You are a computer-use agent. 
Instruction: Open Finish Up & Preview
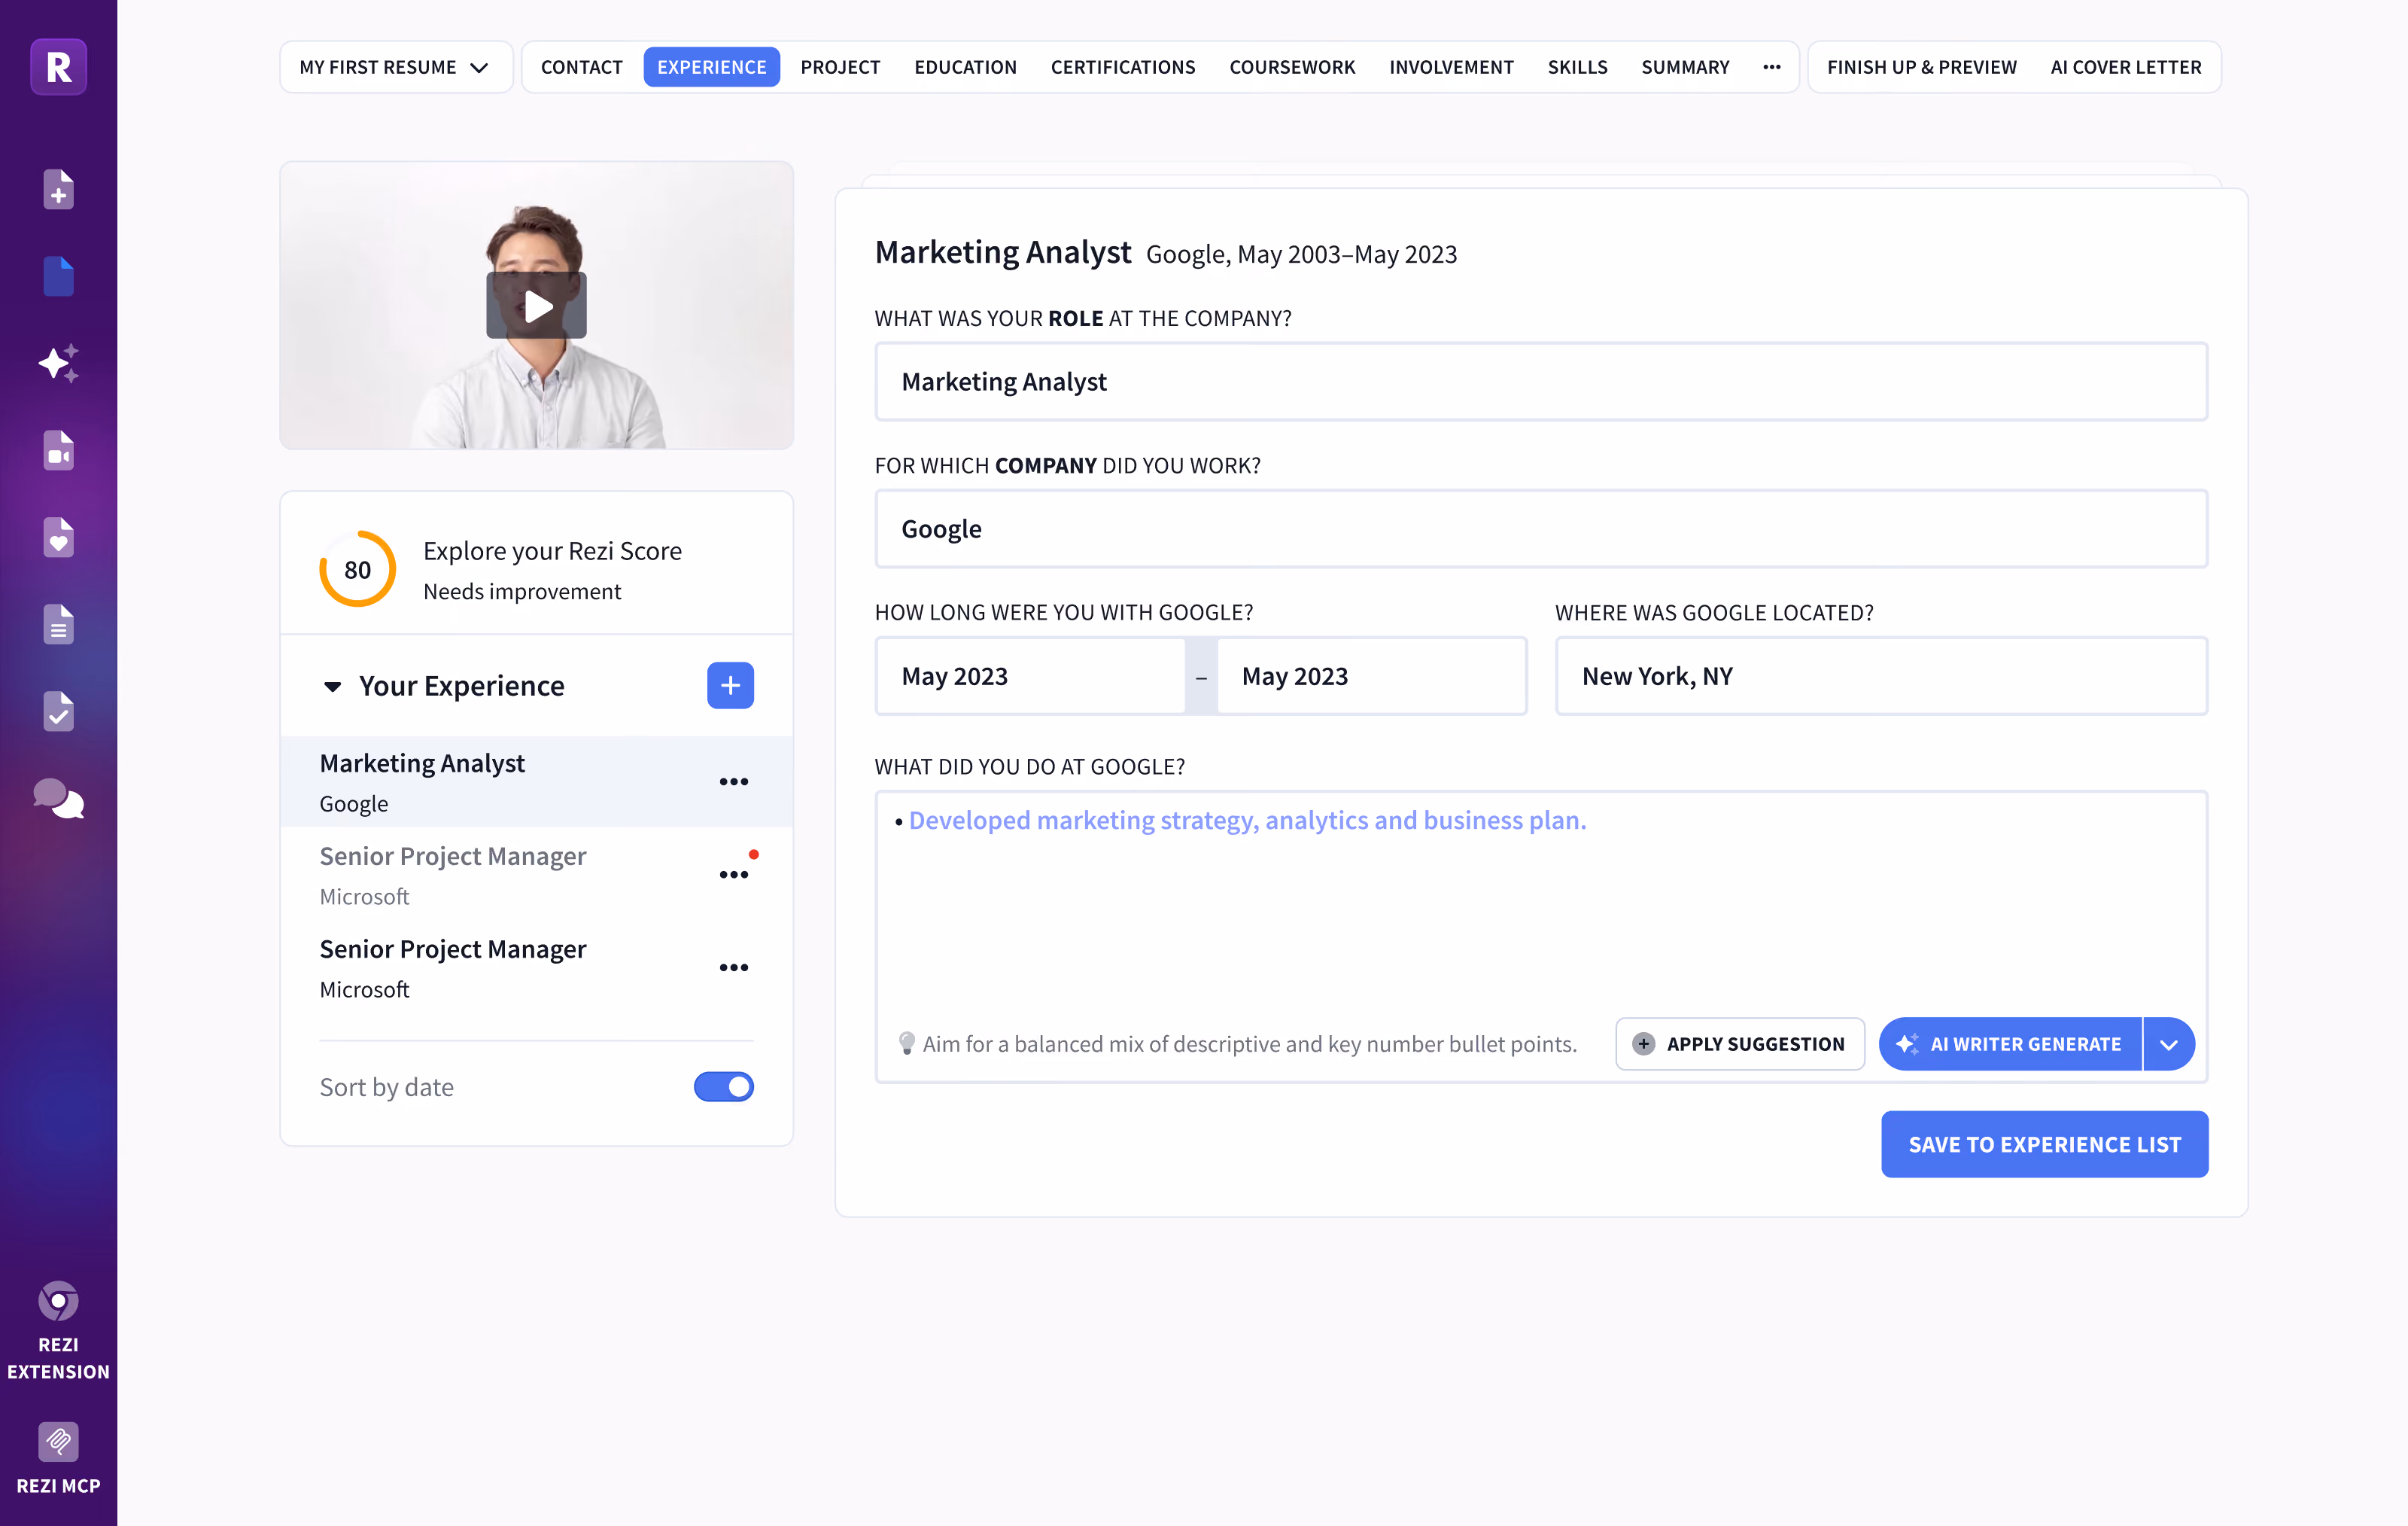pos(1921,67)
